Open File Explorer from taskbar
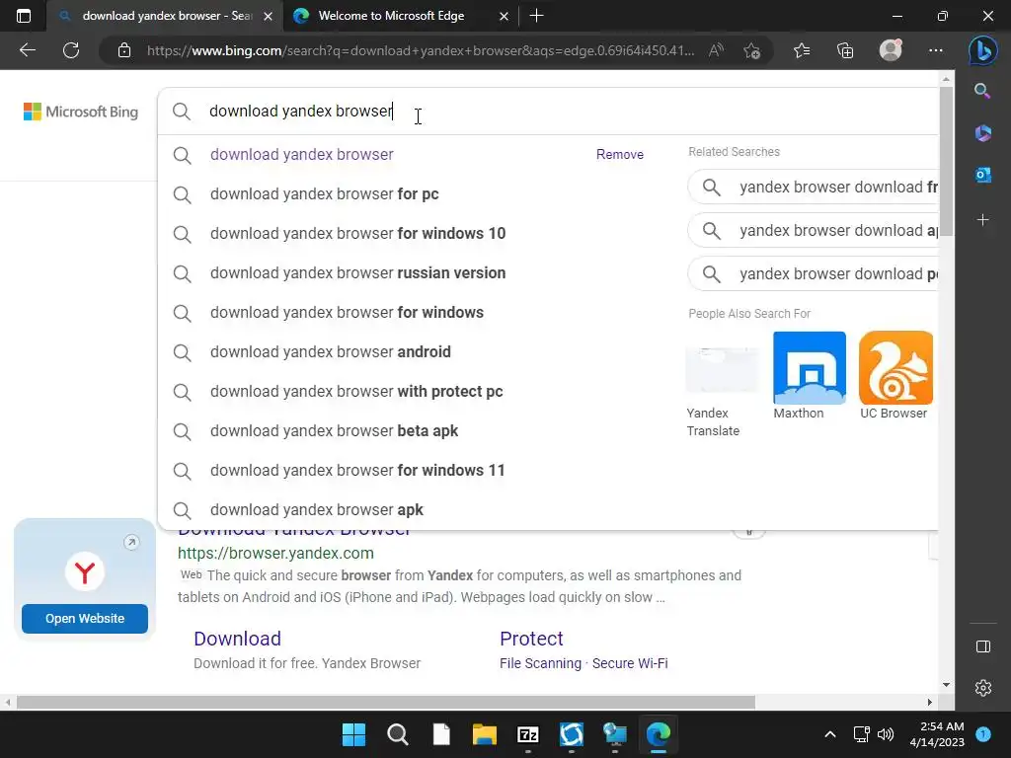 (484, 734)
